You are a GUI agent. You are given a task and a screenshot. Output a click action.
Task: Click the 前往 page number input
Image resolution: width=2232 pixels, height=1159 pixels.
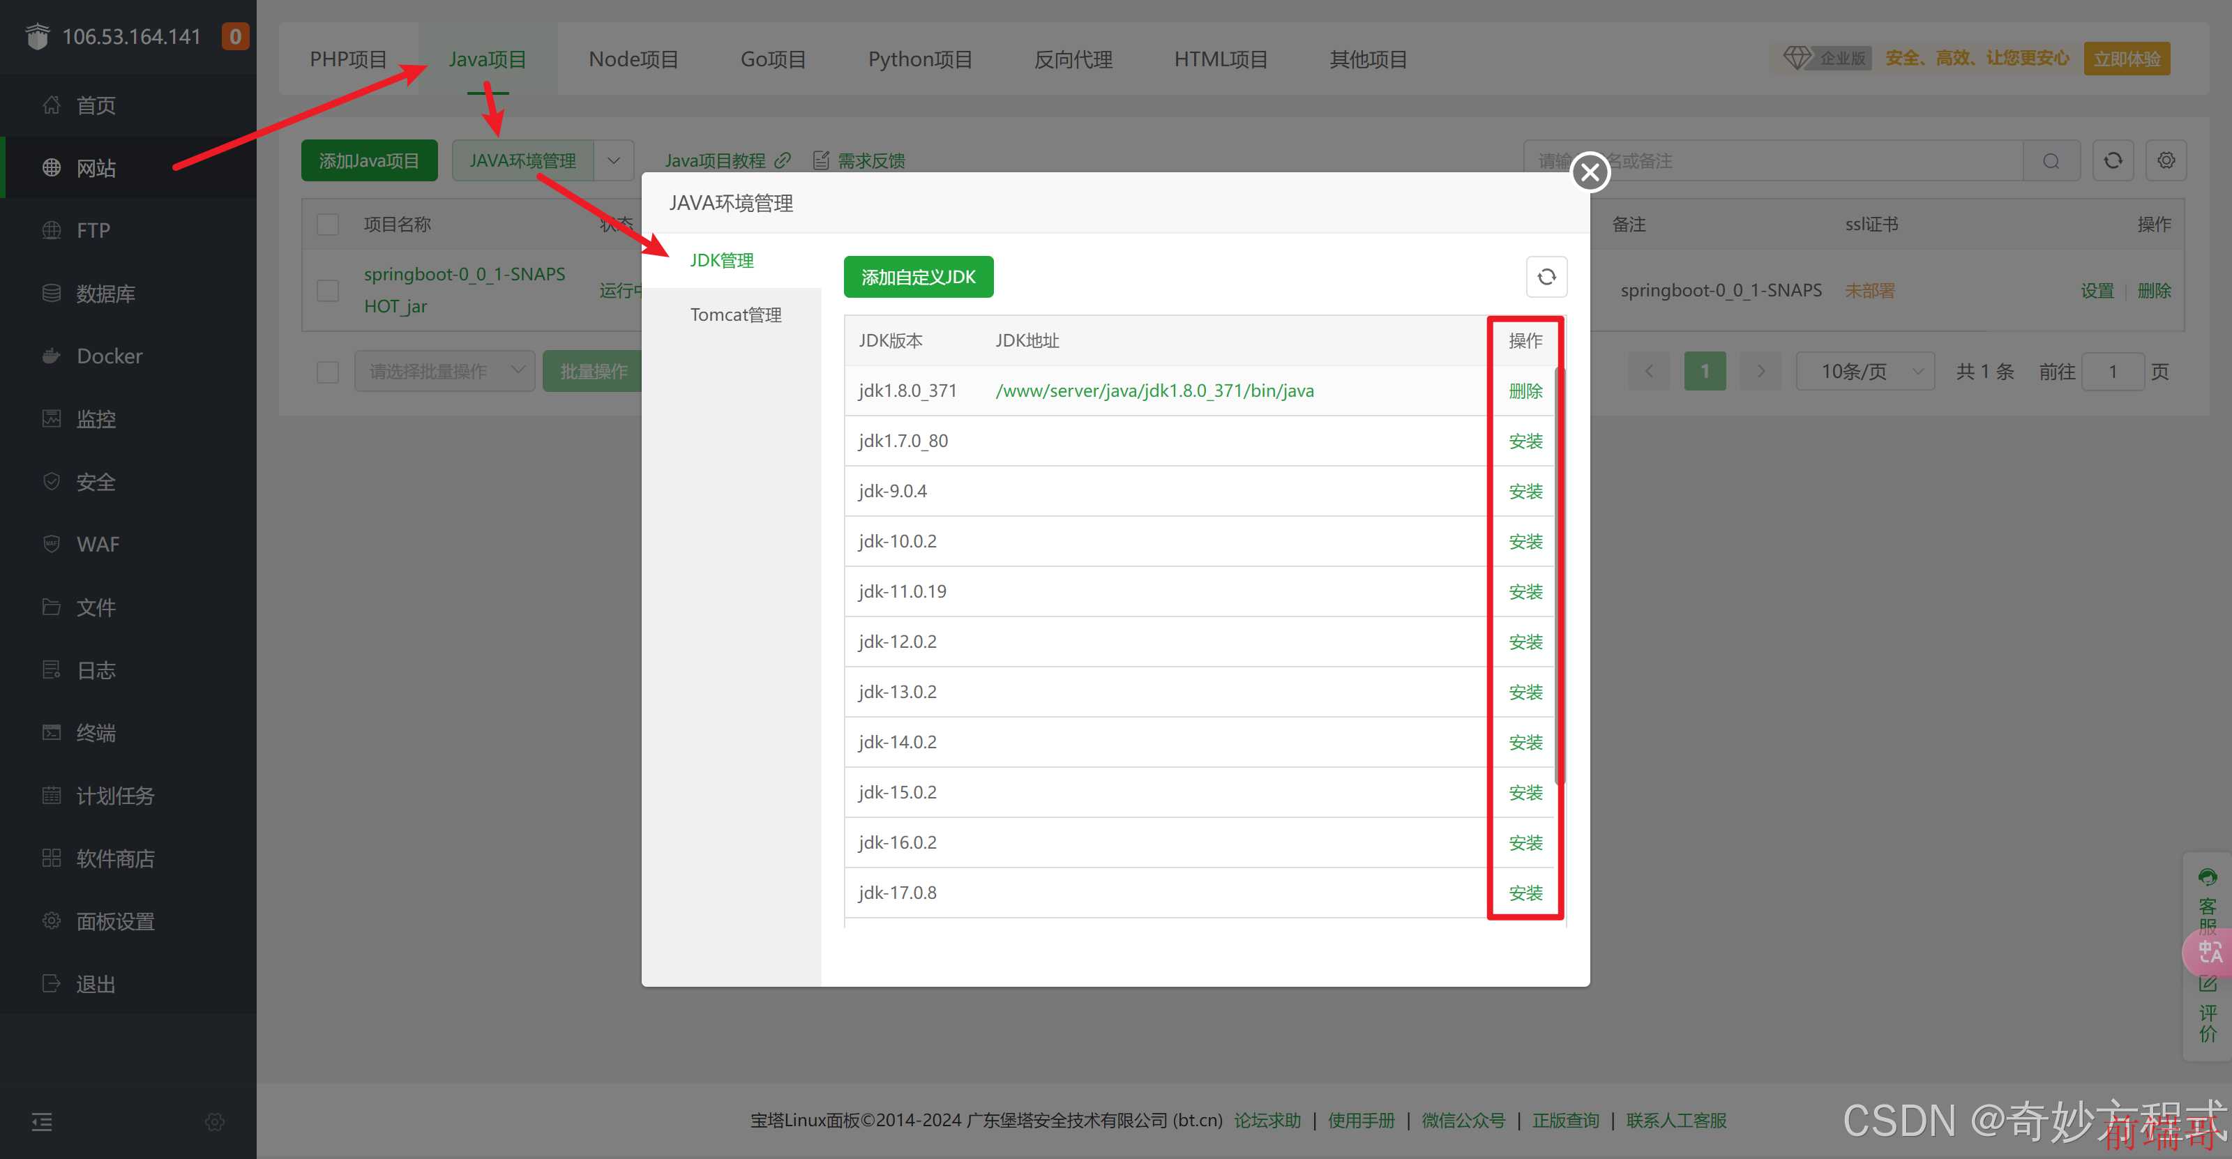2113,372
